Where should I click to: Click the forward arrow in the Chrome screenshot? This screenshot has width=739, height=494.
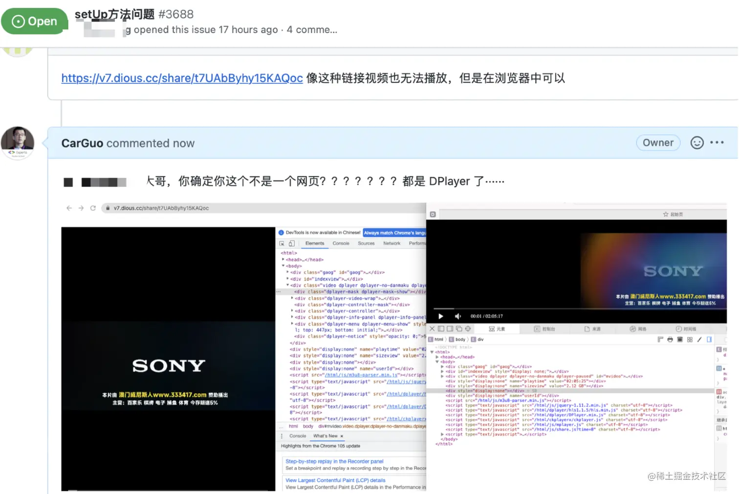click(81, 208)
